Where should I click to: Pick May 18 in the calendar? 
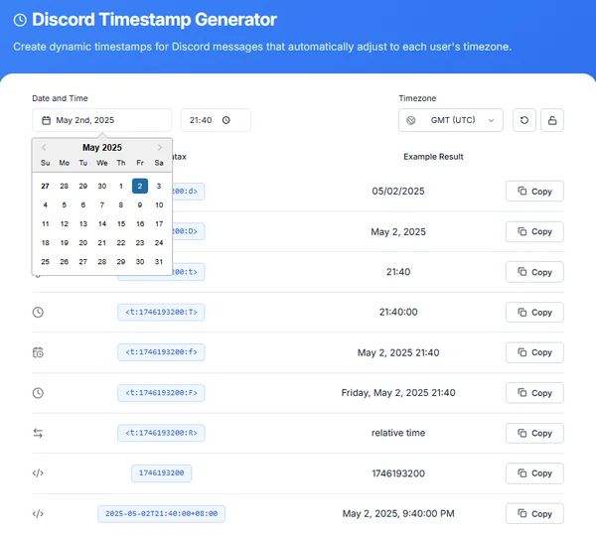click(x=46, y=243)
